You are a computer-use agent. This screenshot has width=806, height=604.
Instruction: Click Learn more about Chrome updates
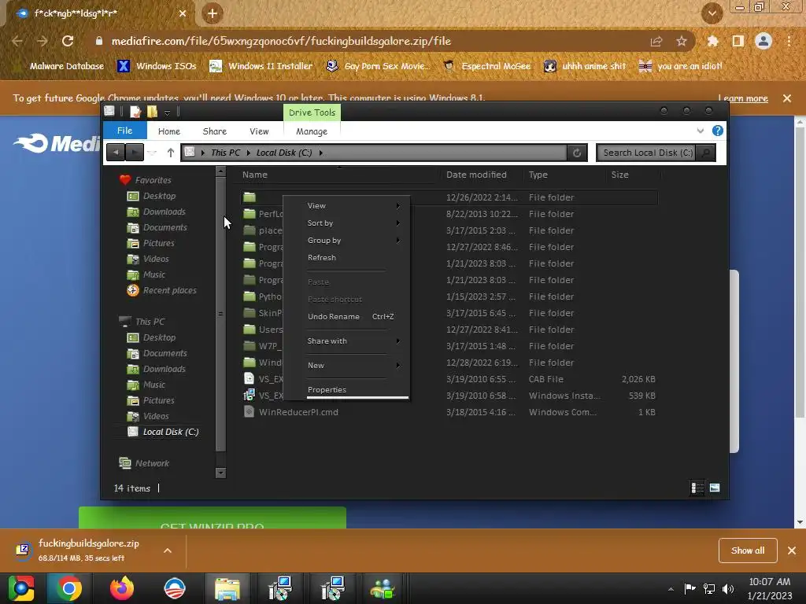click(x=743, y=98)
